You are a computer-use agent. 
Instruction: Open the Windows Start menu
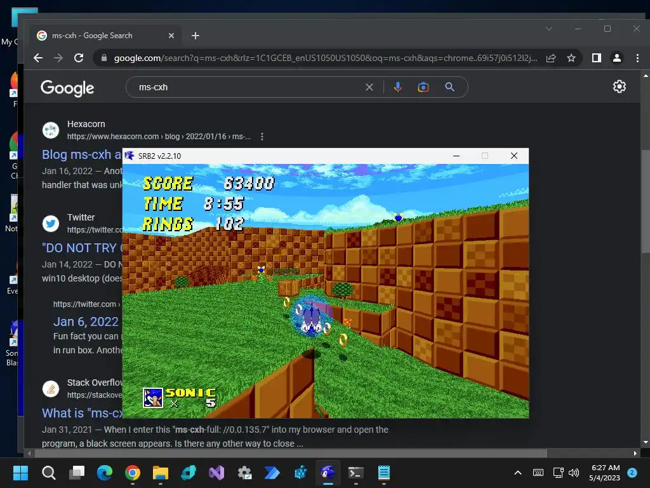pyautogui.click(x=20, y=473)
